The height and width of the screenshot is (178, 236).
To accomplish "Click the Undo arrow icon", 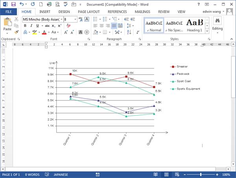I will coord(22,4).
